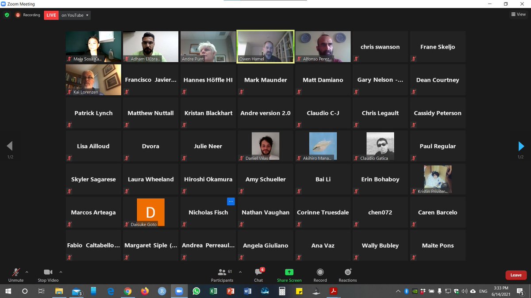The height and width of the screenshot is (298, 531).
Task: Open the LIVE on YouTube dropdown
Action: coord(75,15)
